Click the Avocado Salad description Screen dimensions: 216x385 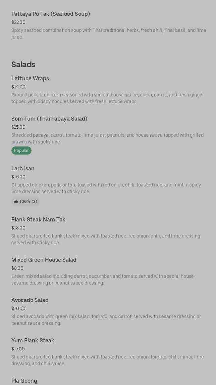coord(106,320)
